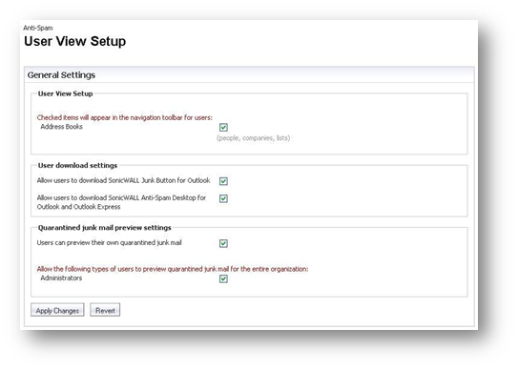Click 'Users can preview their own quarantined junk mail' text
This screenshot has height=370, width=518.
pos(110,243)
